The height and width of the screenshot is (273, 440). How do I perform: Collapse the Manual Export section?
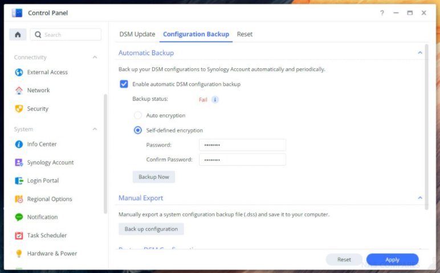coord(420,198)
